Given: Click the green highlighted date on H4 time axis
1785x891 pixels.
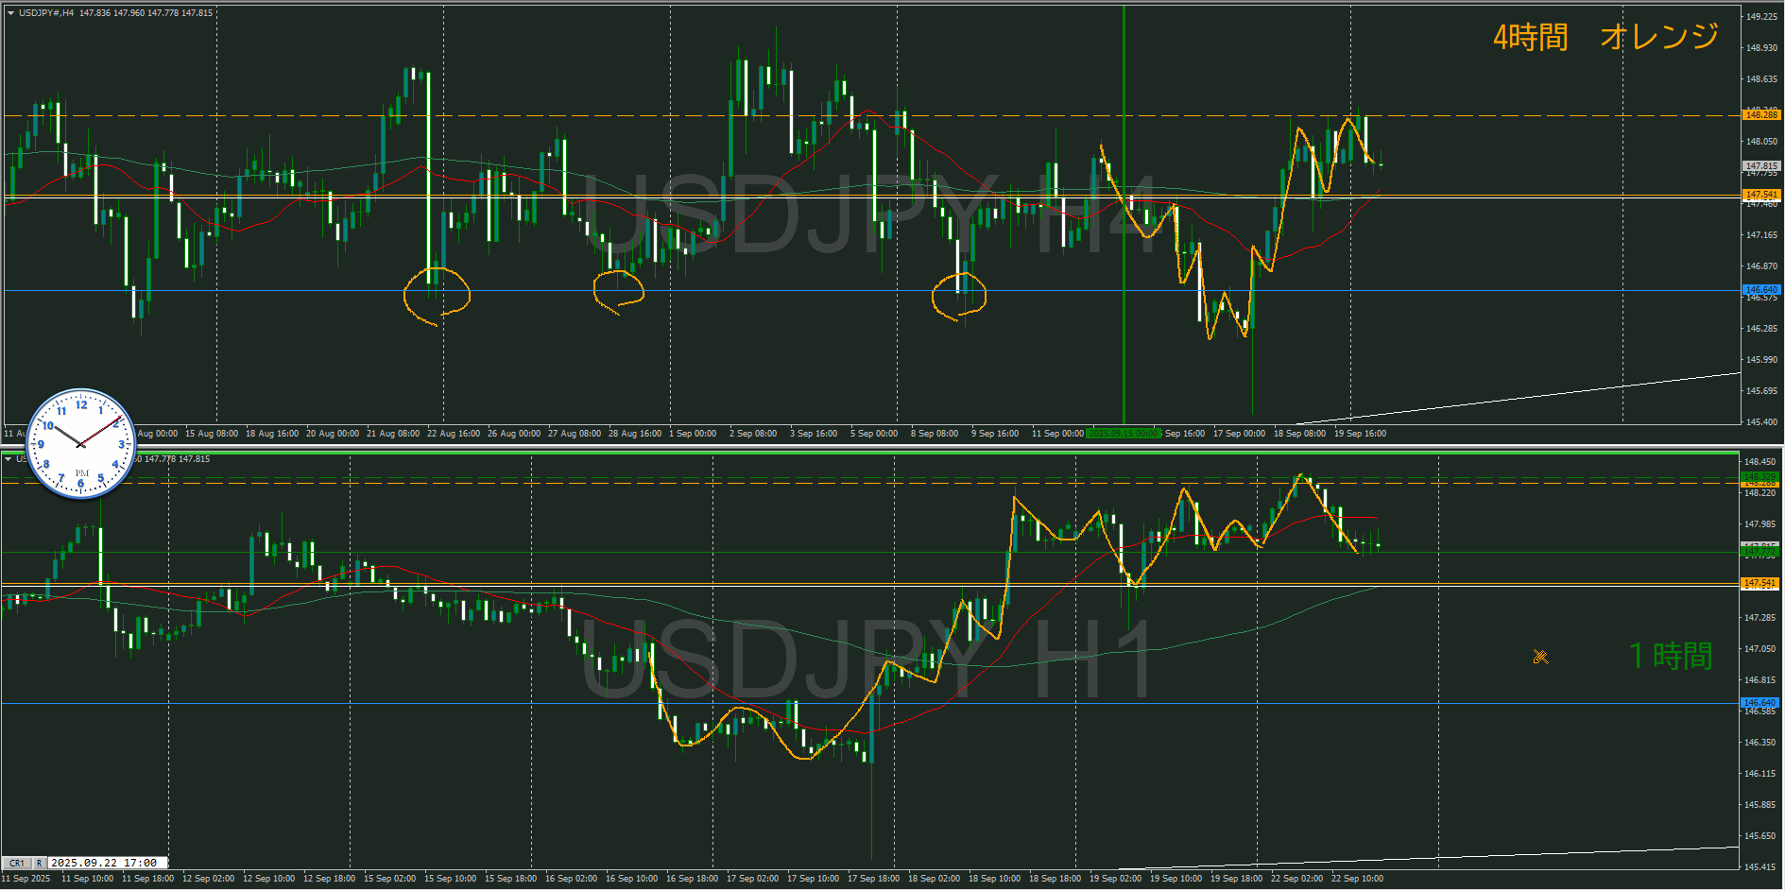Looking at the screenshot, I should pos(1124,434).
